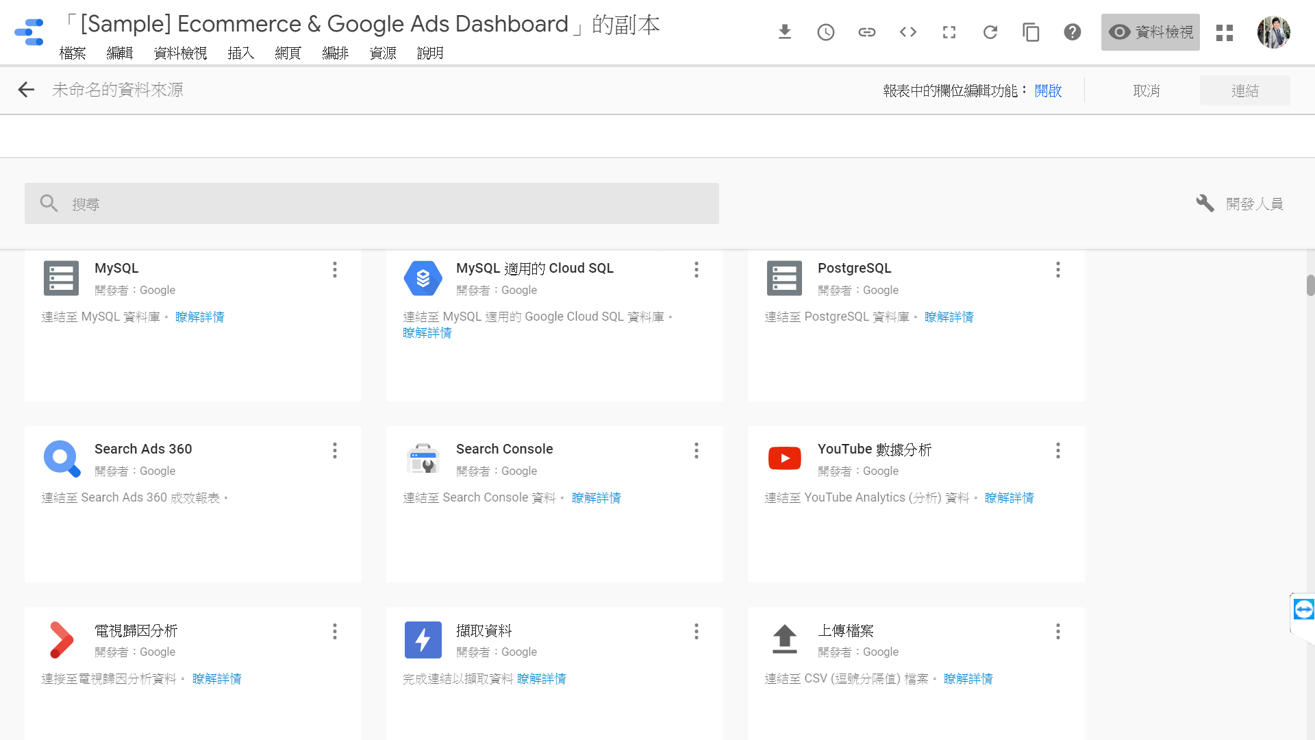Select the YouTube play icon

(785, 458)
